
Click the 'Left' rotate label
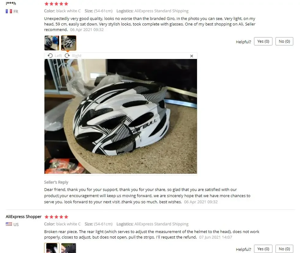[x=58, y=56]
